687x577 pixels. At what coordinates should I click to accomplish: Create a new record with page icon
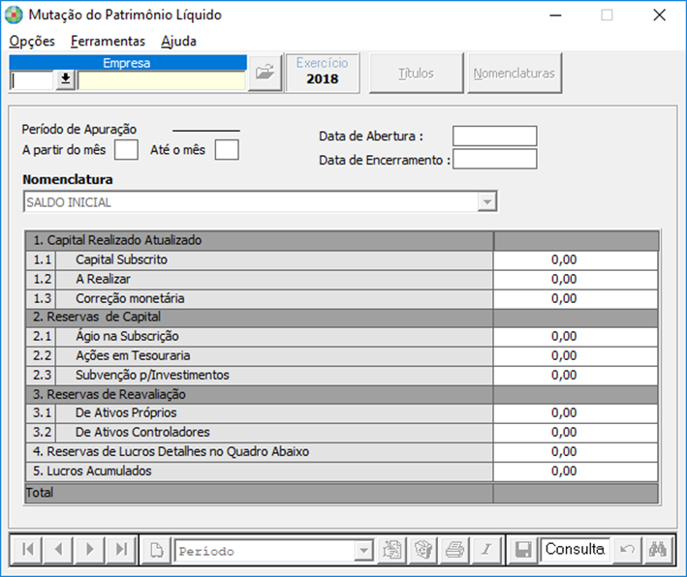[156, 550]
